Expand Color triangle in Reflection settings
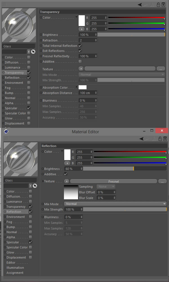Image resolution: width=169 pixels, height=282 pixels. coord(62,151)
